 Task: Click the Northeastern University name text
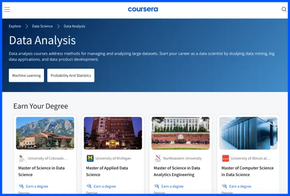point(182,158)
